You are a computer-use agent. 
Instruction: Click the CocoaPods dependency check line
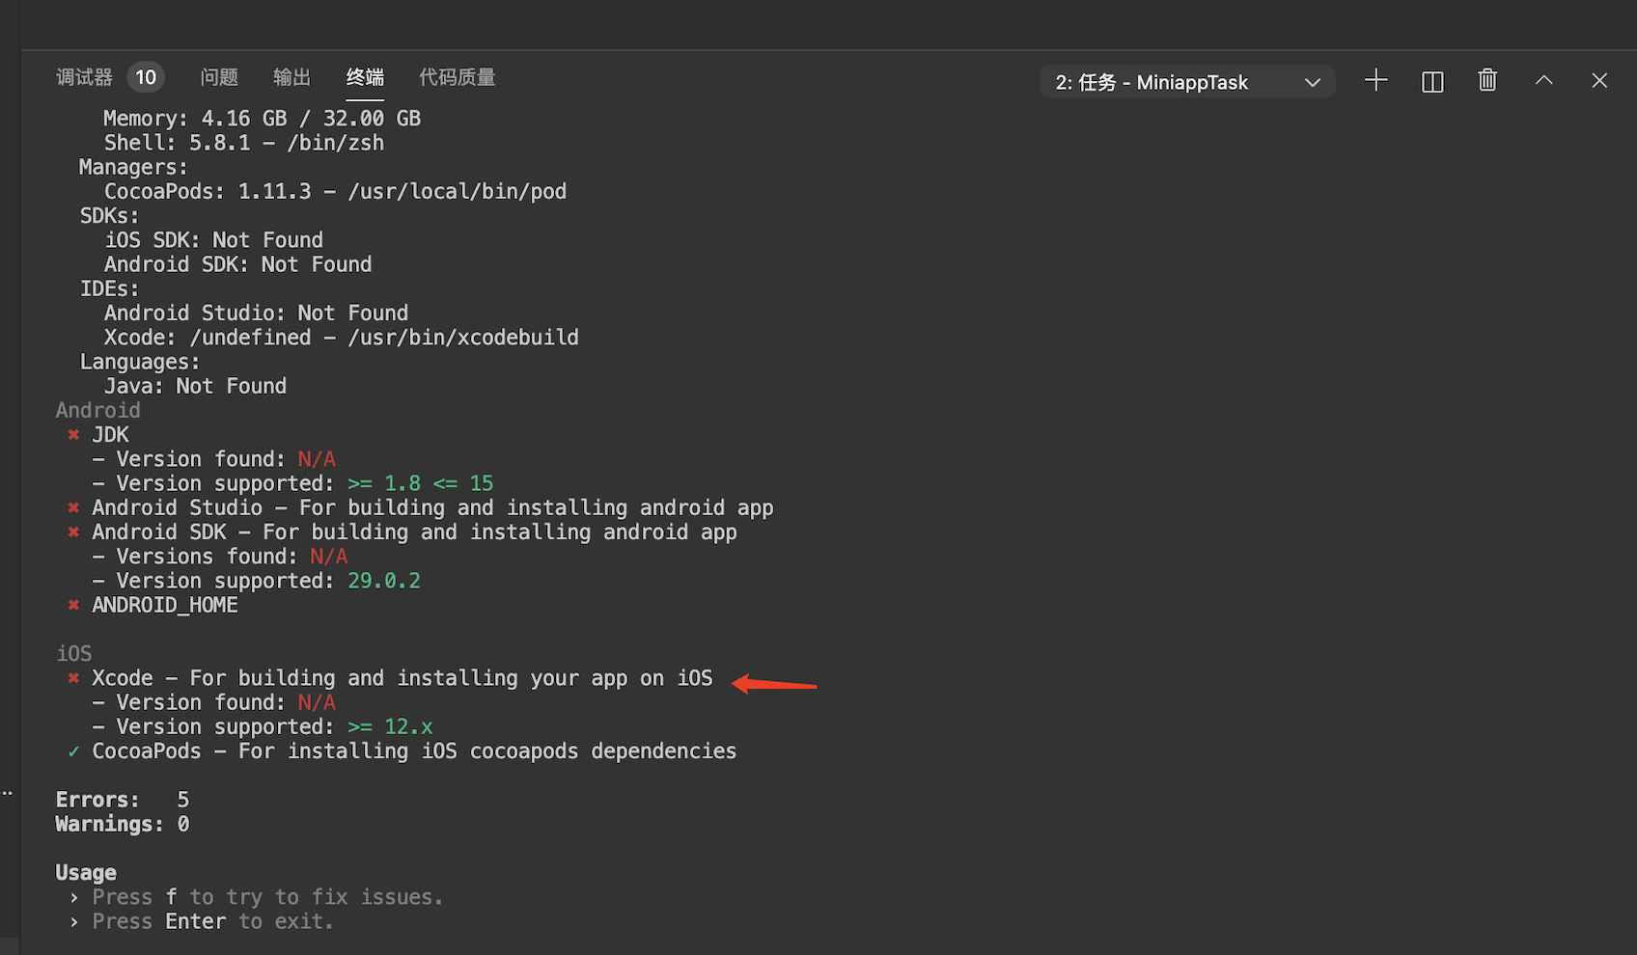point(414,750)
